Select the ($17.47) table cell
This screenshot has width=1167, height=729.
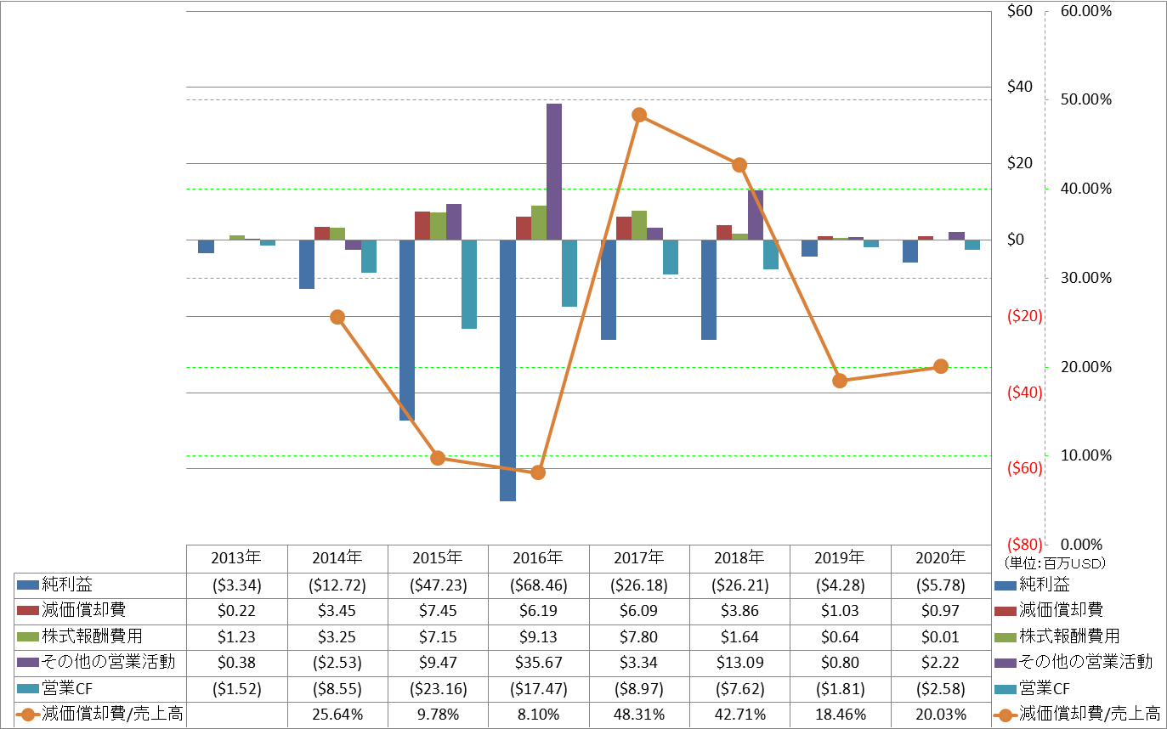pyautogui.click(x=538, y=689)
